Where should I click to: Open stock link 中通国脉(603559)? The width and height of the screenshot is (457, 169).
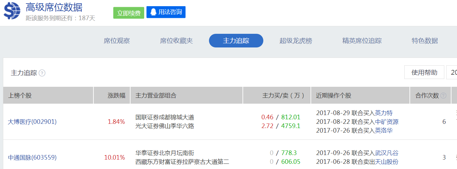tap(32, 158)
